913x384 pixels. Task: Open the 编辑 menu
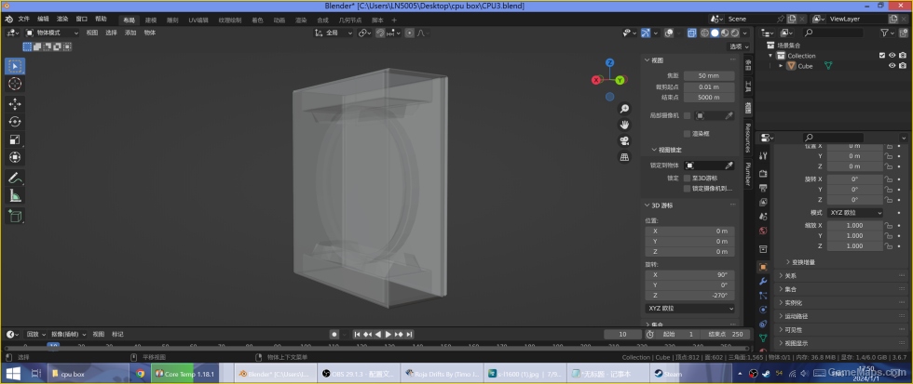(x=43, y=20)
